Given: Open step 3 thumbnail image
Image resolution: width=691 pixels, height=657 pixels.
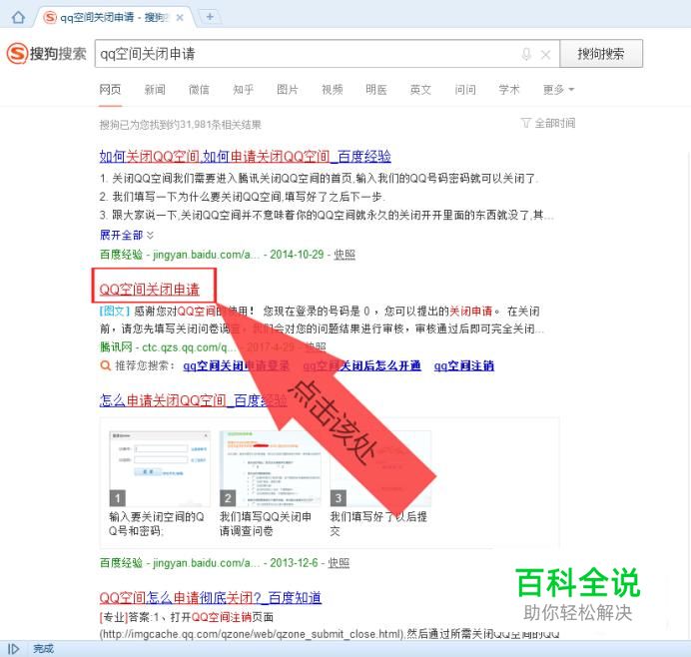Looking at the screenshot, I should pyautogui.click(x=380, y=469).
